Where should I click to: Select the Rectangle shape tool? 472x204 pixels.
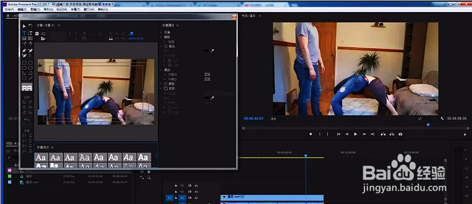tap(24, 63)
